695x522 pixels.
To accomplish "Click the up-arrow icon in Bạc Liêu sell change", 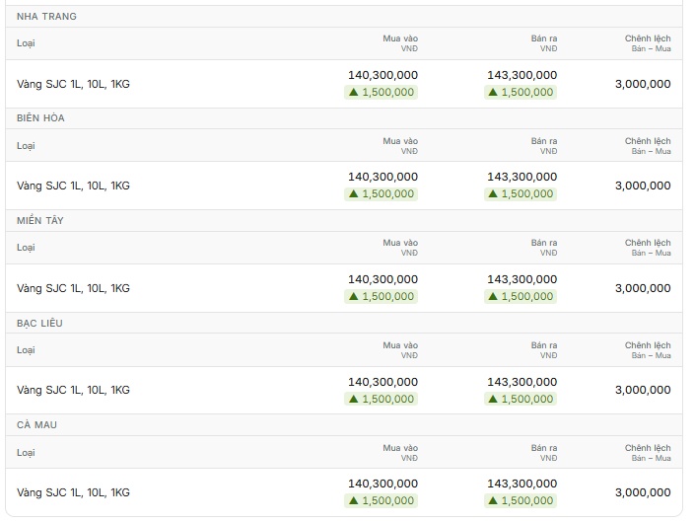I will tap(493, 399).
